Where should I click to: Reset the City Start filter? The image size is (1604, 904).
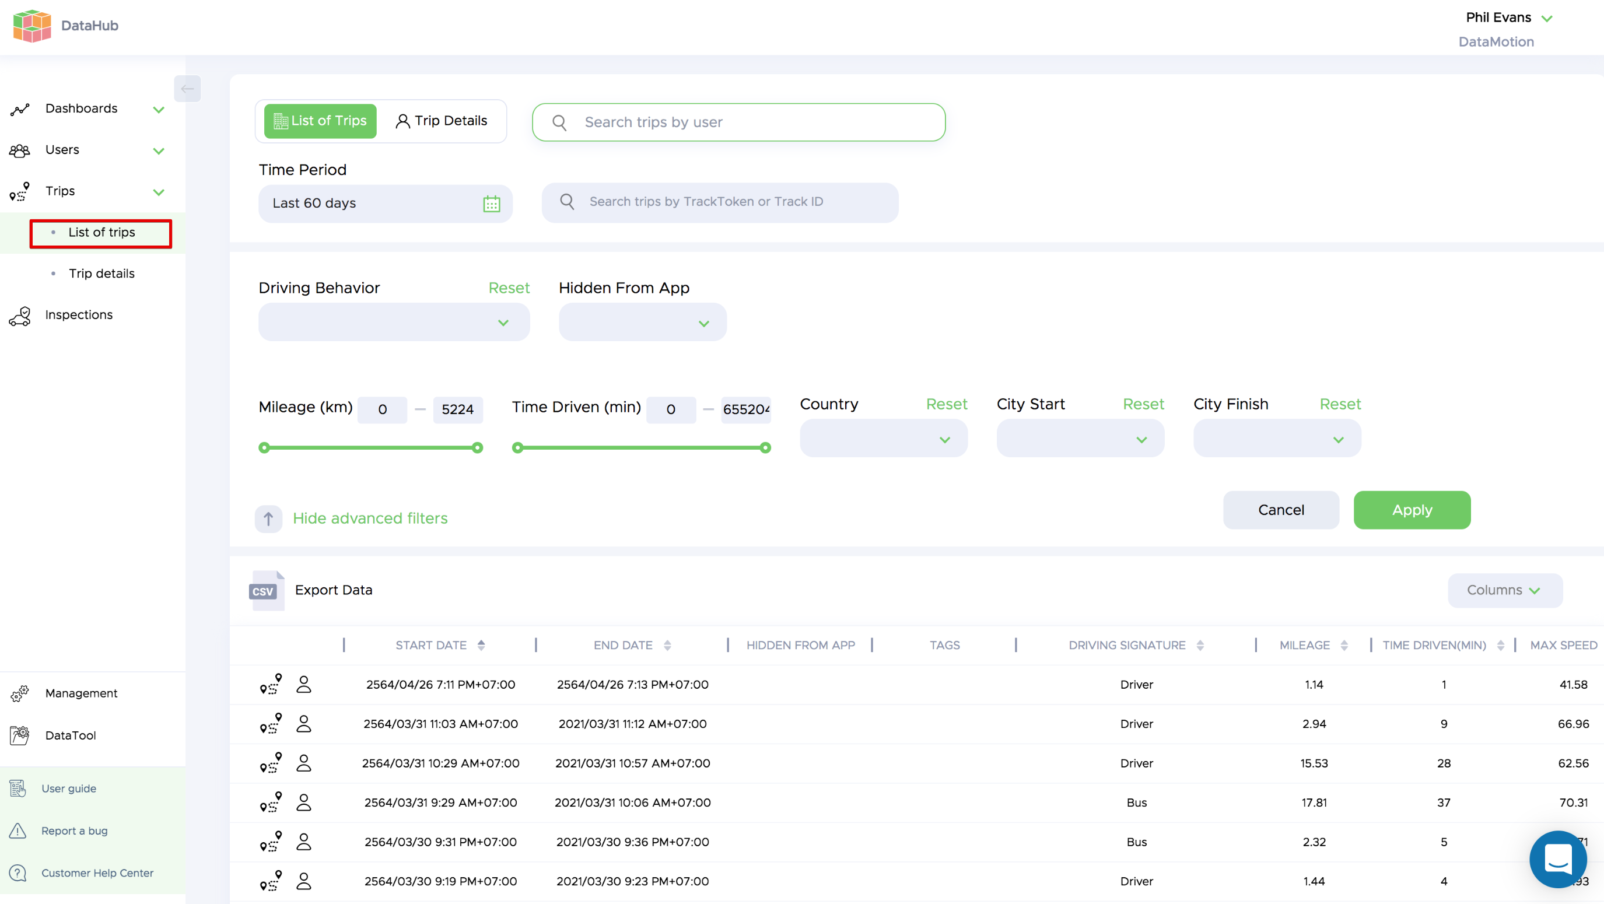(x=1143, y=404)
